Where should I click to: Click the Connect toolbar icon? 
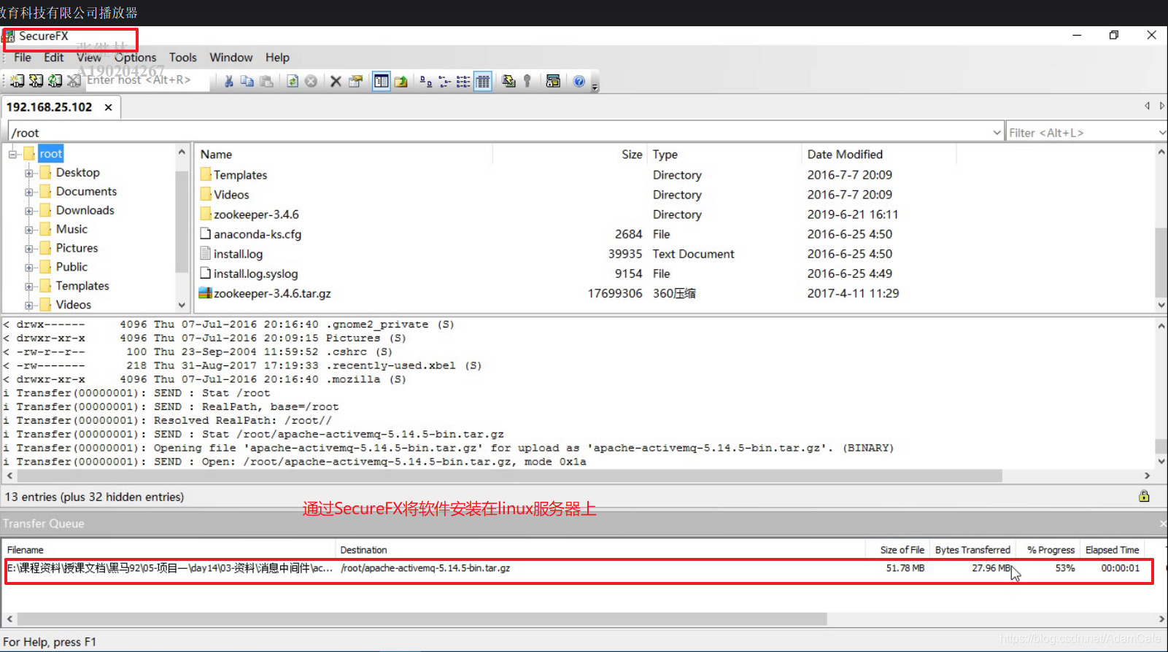[x=17, y=81]
